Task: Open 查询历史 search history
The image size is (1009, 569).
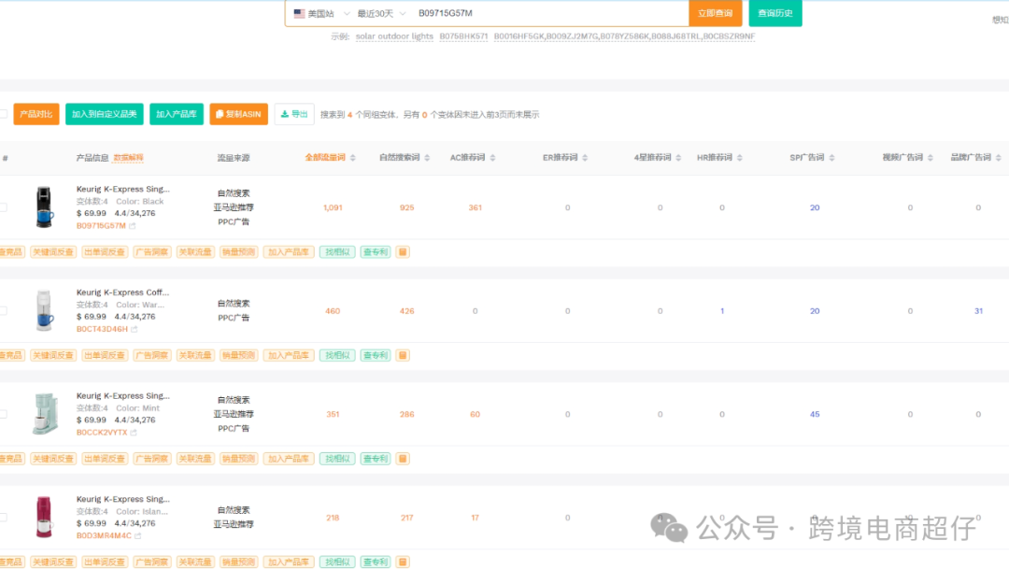Action: pyautogui.click(x=775, y=13)
